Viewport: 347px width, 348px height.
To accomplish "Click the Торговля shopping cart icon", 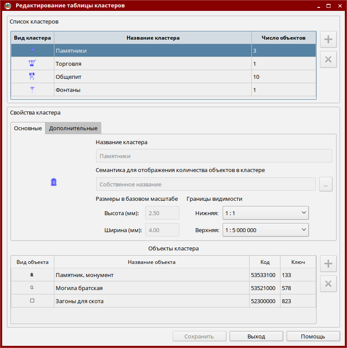I will (32, 63).
